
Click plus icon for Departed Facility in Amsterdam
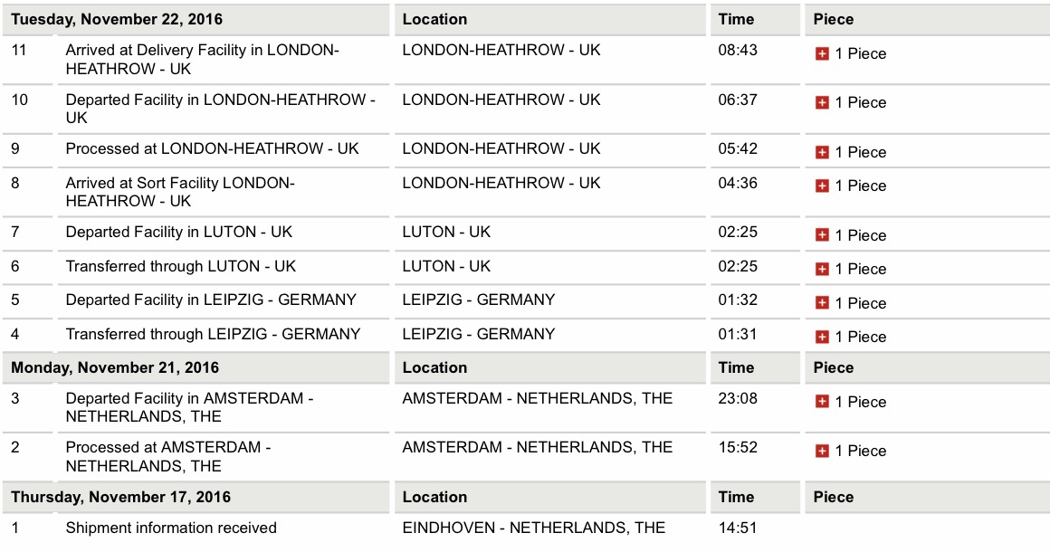pos(822,402)
